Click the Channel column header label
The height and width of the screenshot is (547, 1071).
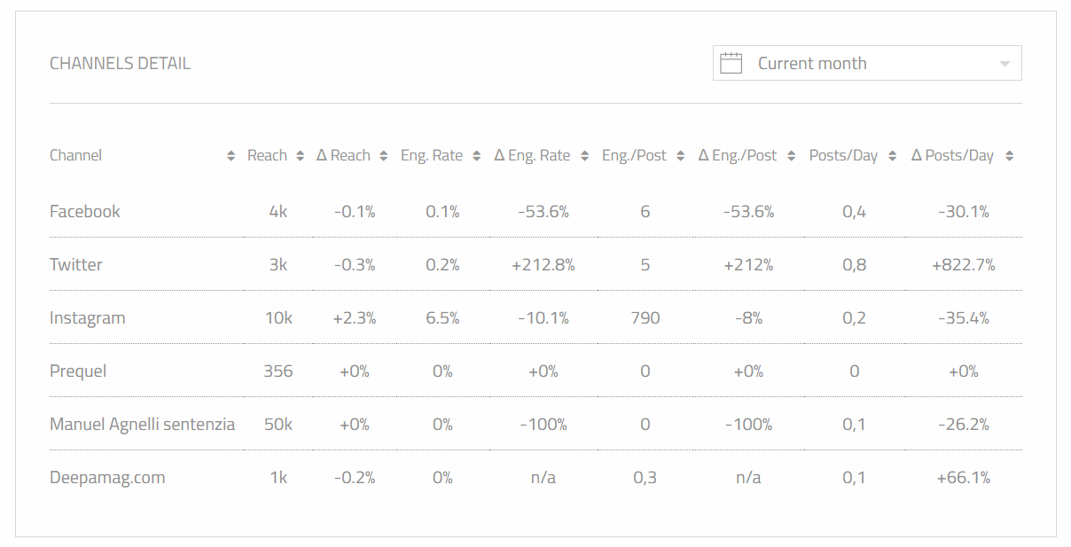tap(75, 156)
